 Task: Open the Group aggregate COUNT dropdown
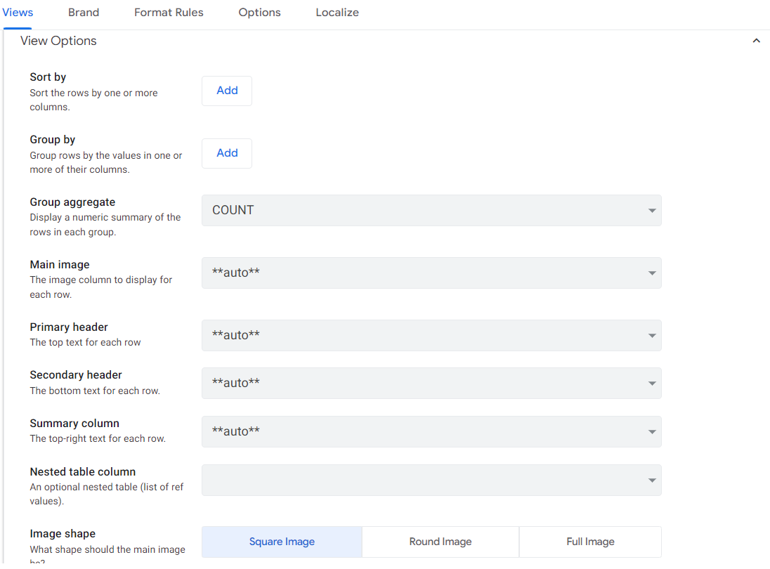coord(431,210)
